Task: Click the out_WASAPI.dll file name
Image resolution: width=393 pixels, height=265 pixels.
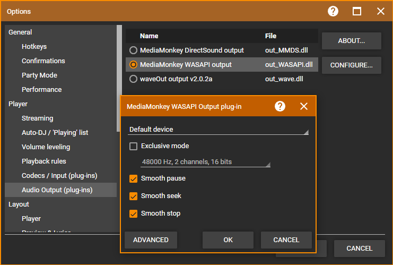Action: 289,64
